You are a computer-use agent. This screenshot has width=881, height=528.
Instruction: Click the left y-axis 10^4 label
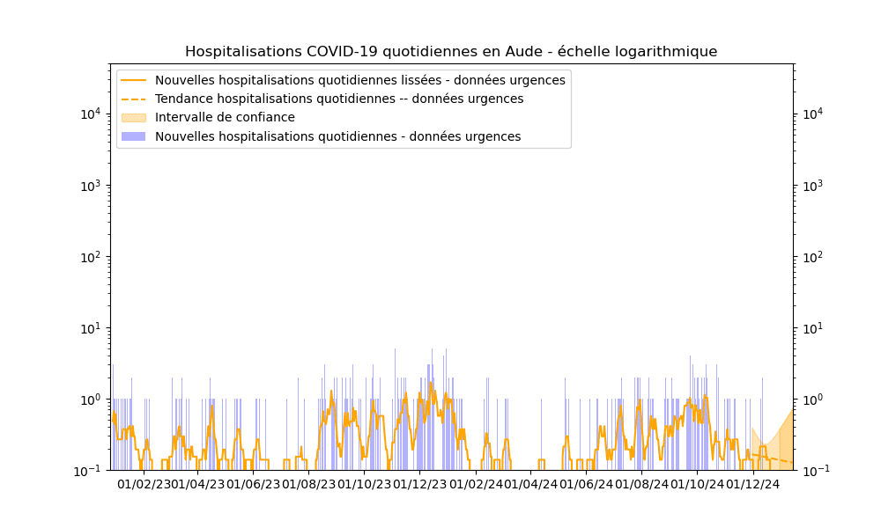click(91, 114)
